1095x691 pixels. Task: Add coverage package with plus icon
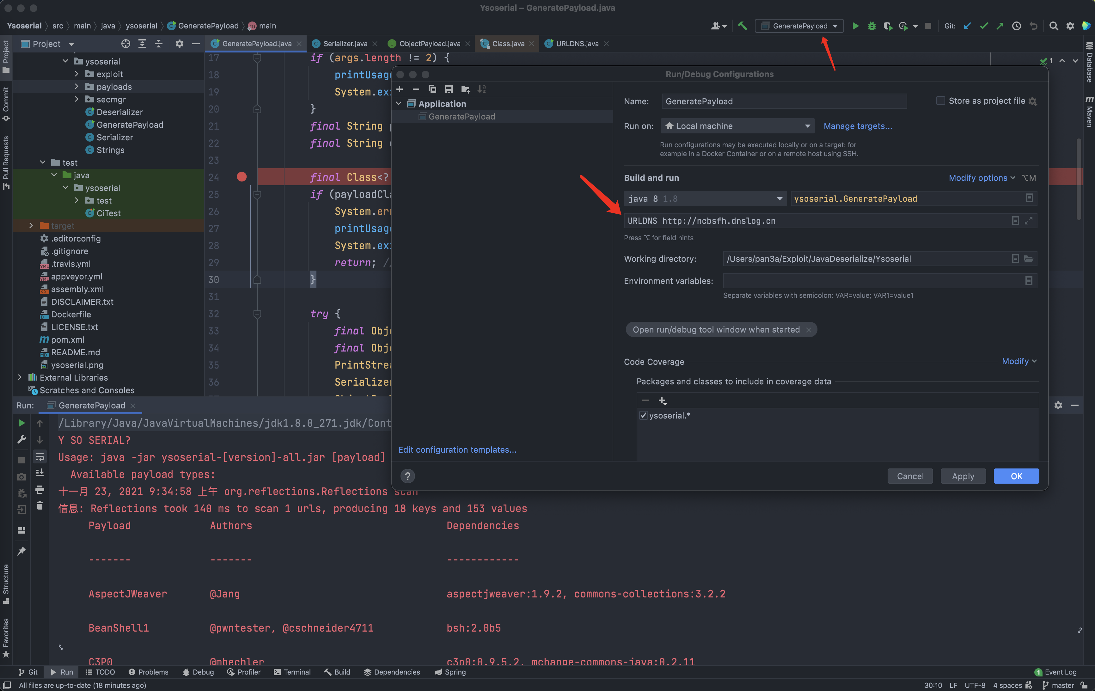click(662, 401)
